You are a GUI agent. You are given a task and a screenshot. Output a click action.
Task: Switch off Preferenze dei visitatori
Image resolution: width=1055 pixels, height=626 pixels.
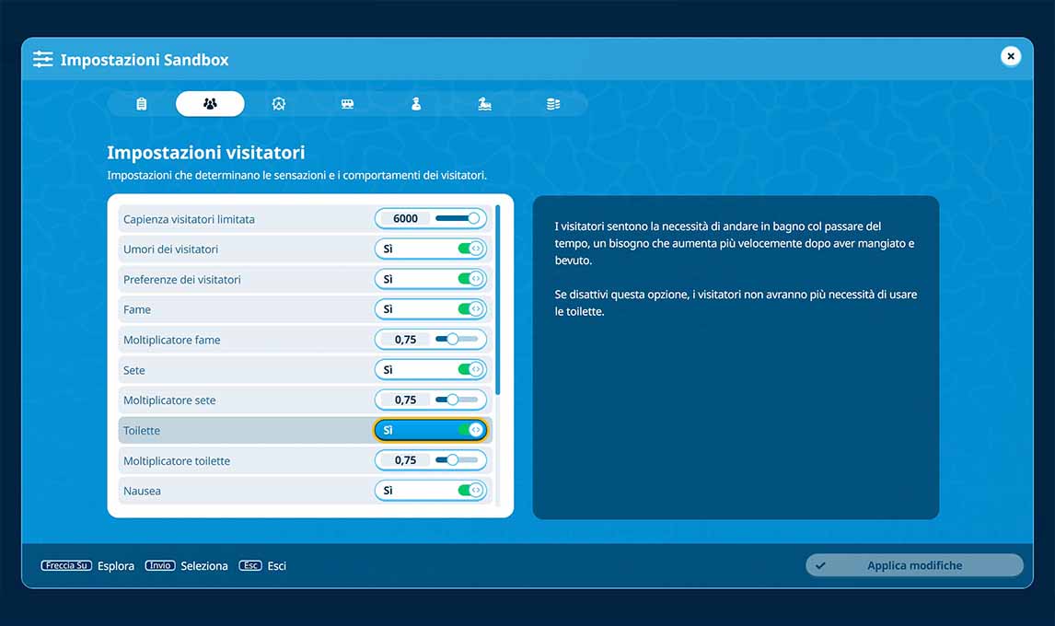[x=470, y=279]
